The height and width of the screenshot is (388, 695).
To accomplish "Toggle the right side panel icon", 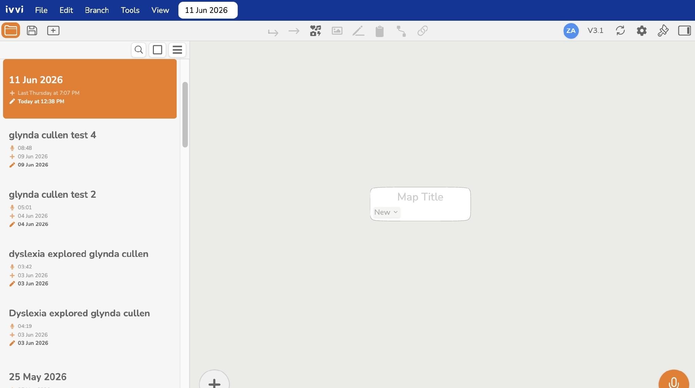I will 684,31.
